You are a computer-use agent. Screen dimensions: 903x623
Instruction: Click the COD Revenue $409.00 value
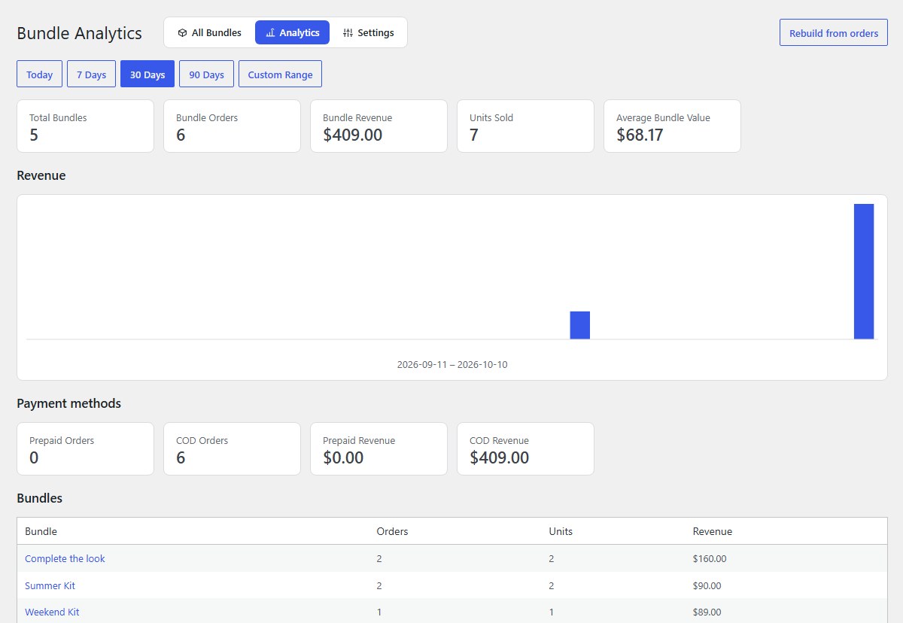pyautogui.click(x=500, y=457)
